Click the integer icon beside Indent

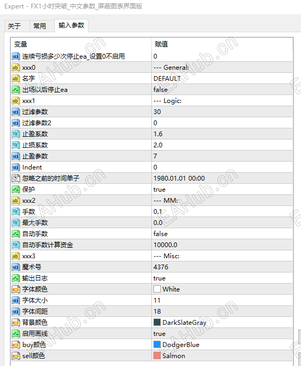16,167
